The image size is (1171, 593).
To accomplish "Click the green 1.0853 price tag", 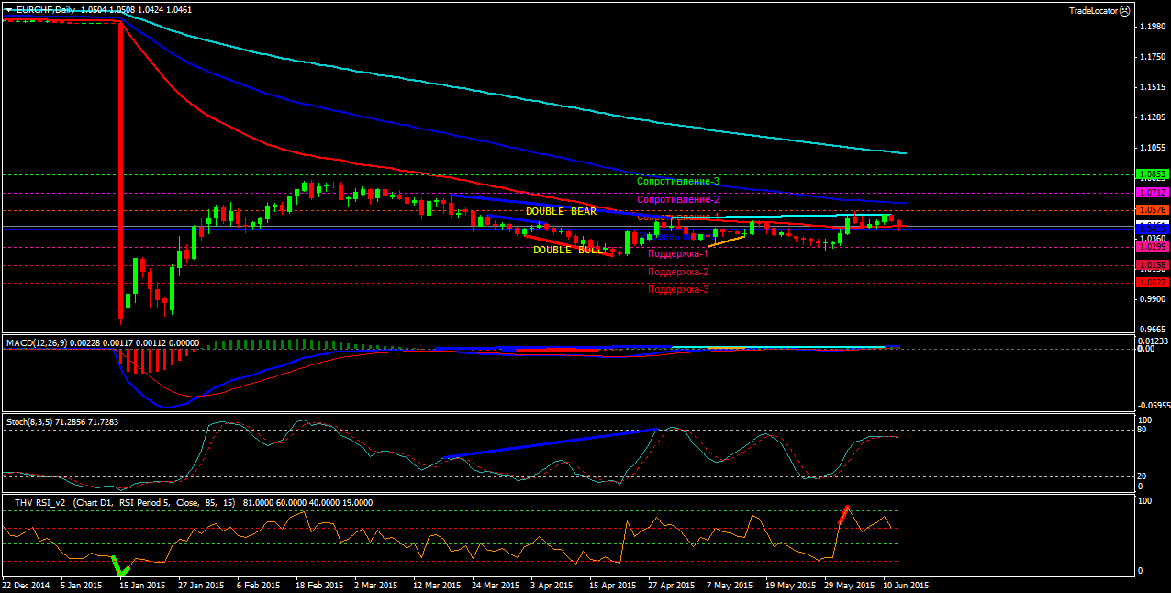I will [1152, 174].
